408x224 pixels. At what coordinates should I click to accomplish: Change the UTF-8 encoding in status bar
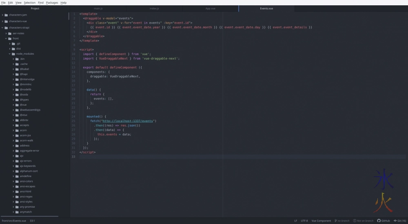(304, 221)
